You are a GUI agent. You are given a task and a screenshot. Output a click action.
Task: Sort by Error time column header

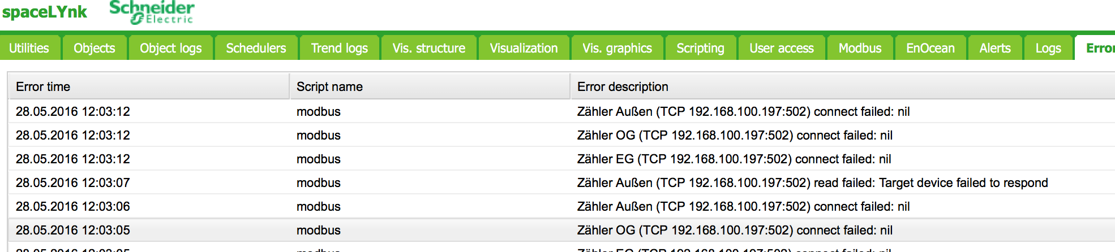43,86
